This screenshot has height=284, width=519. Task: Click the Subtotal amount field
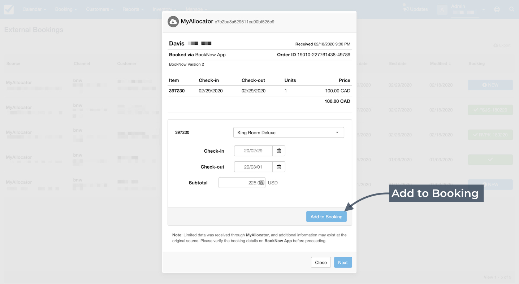click(242, 183)
